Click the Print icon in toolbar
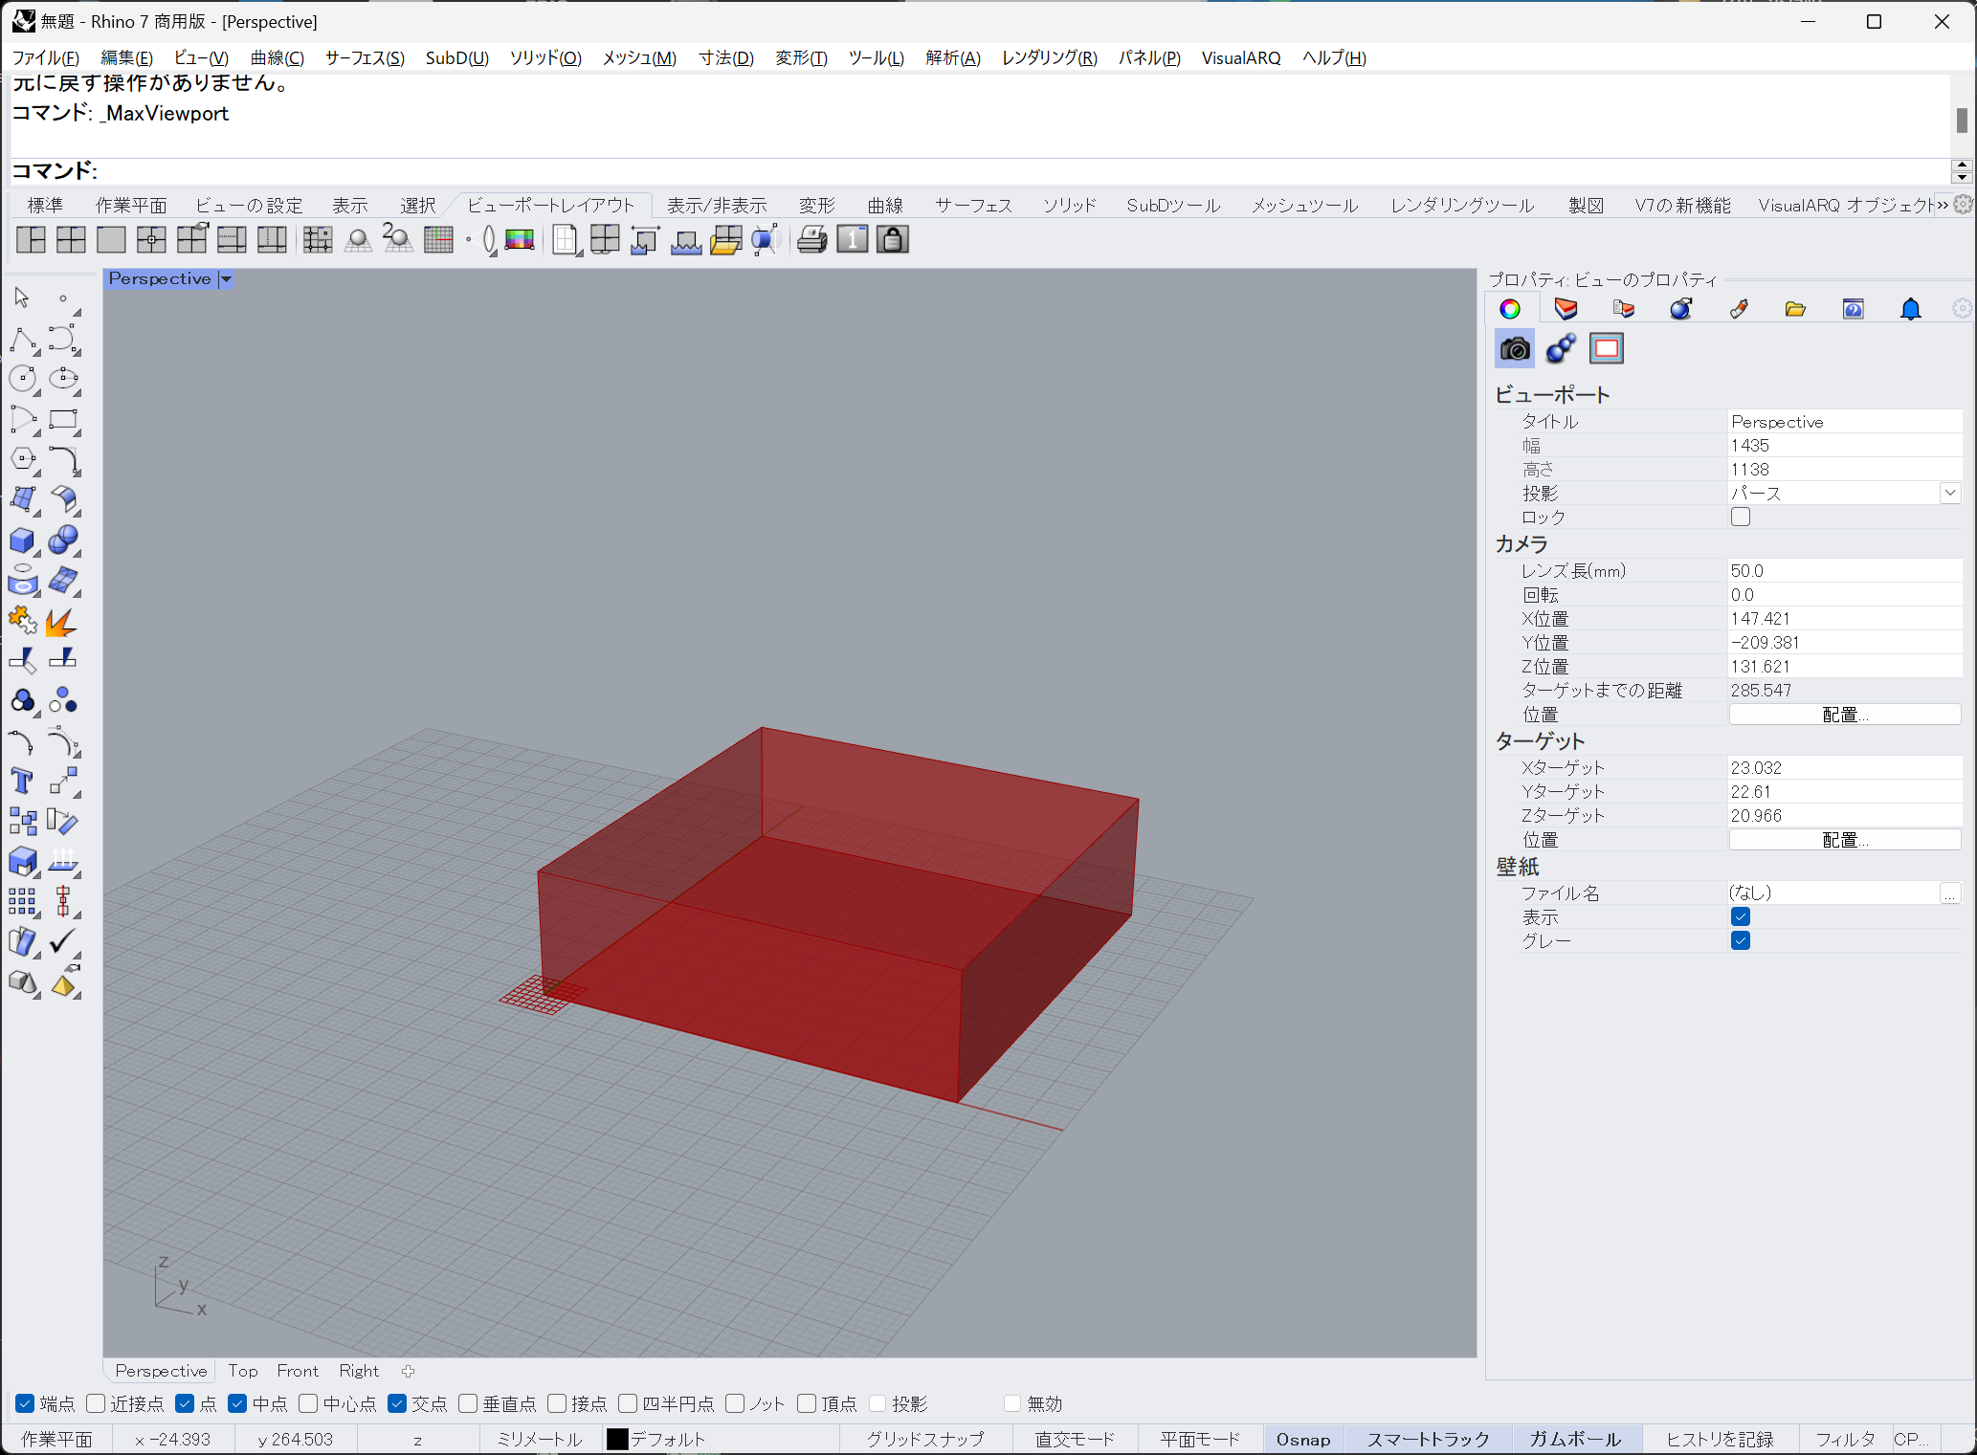The image size is (1977, 1455). pyautogui.click(x=811, y=239)
